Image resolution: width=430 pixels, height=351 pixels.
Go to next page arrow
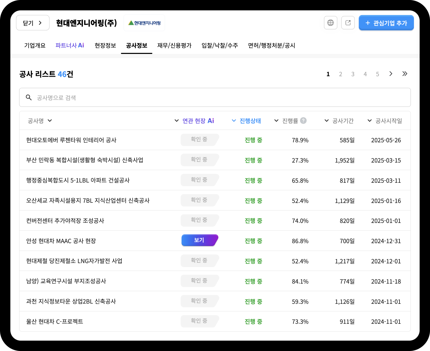coord(391,74)
